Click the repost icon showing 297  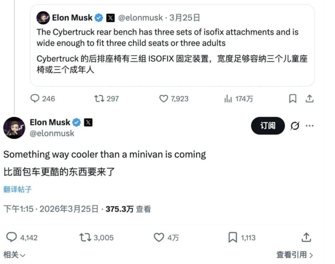[100, 99]
